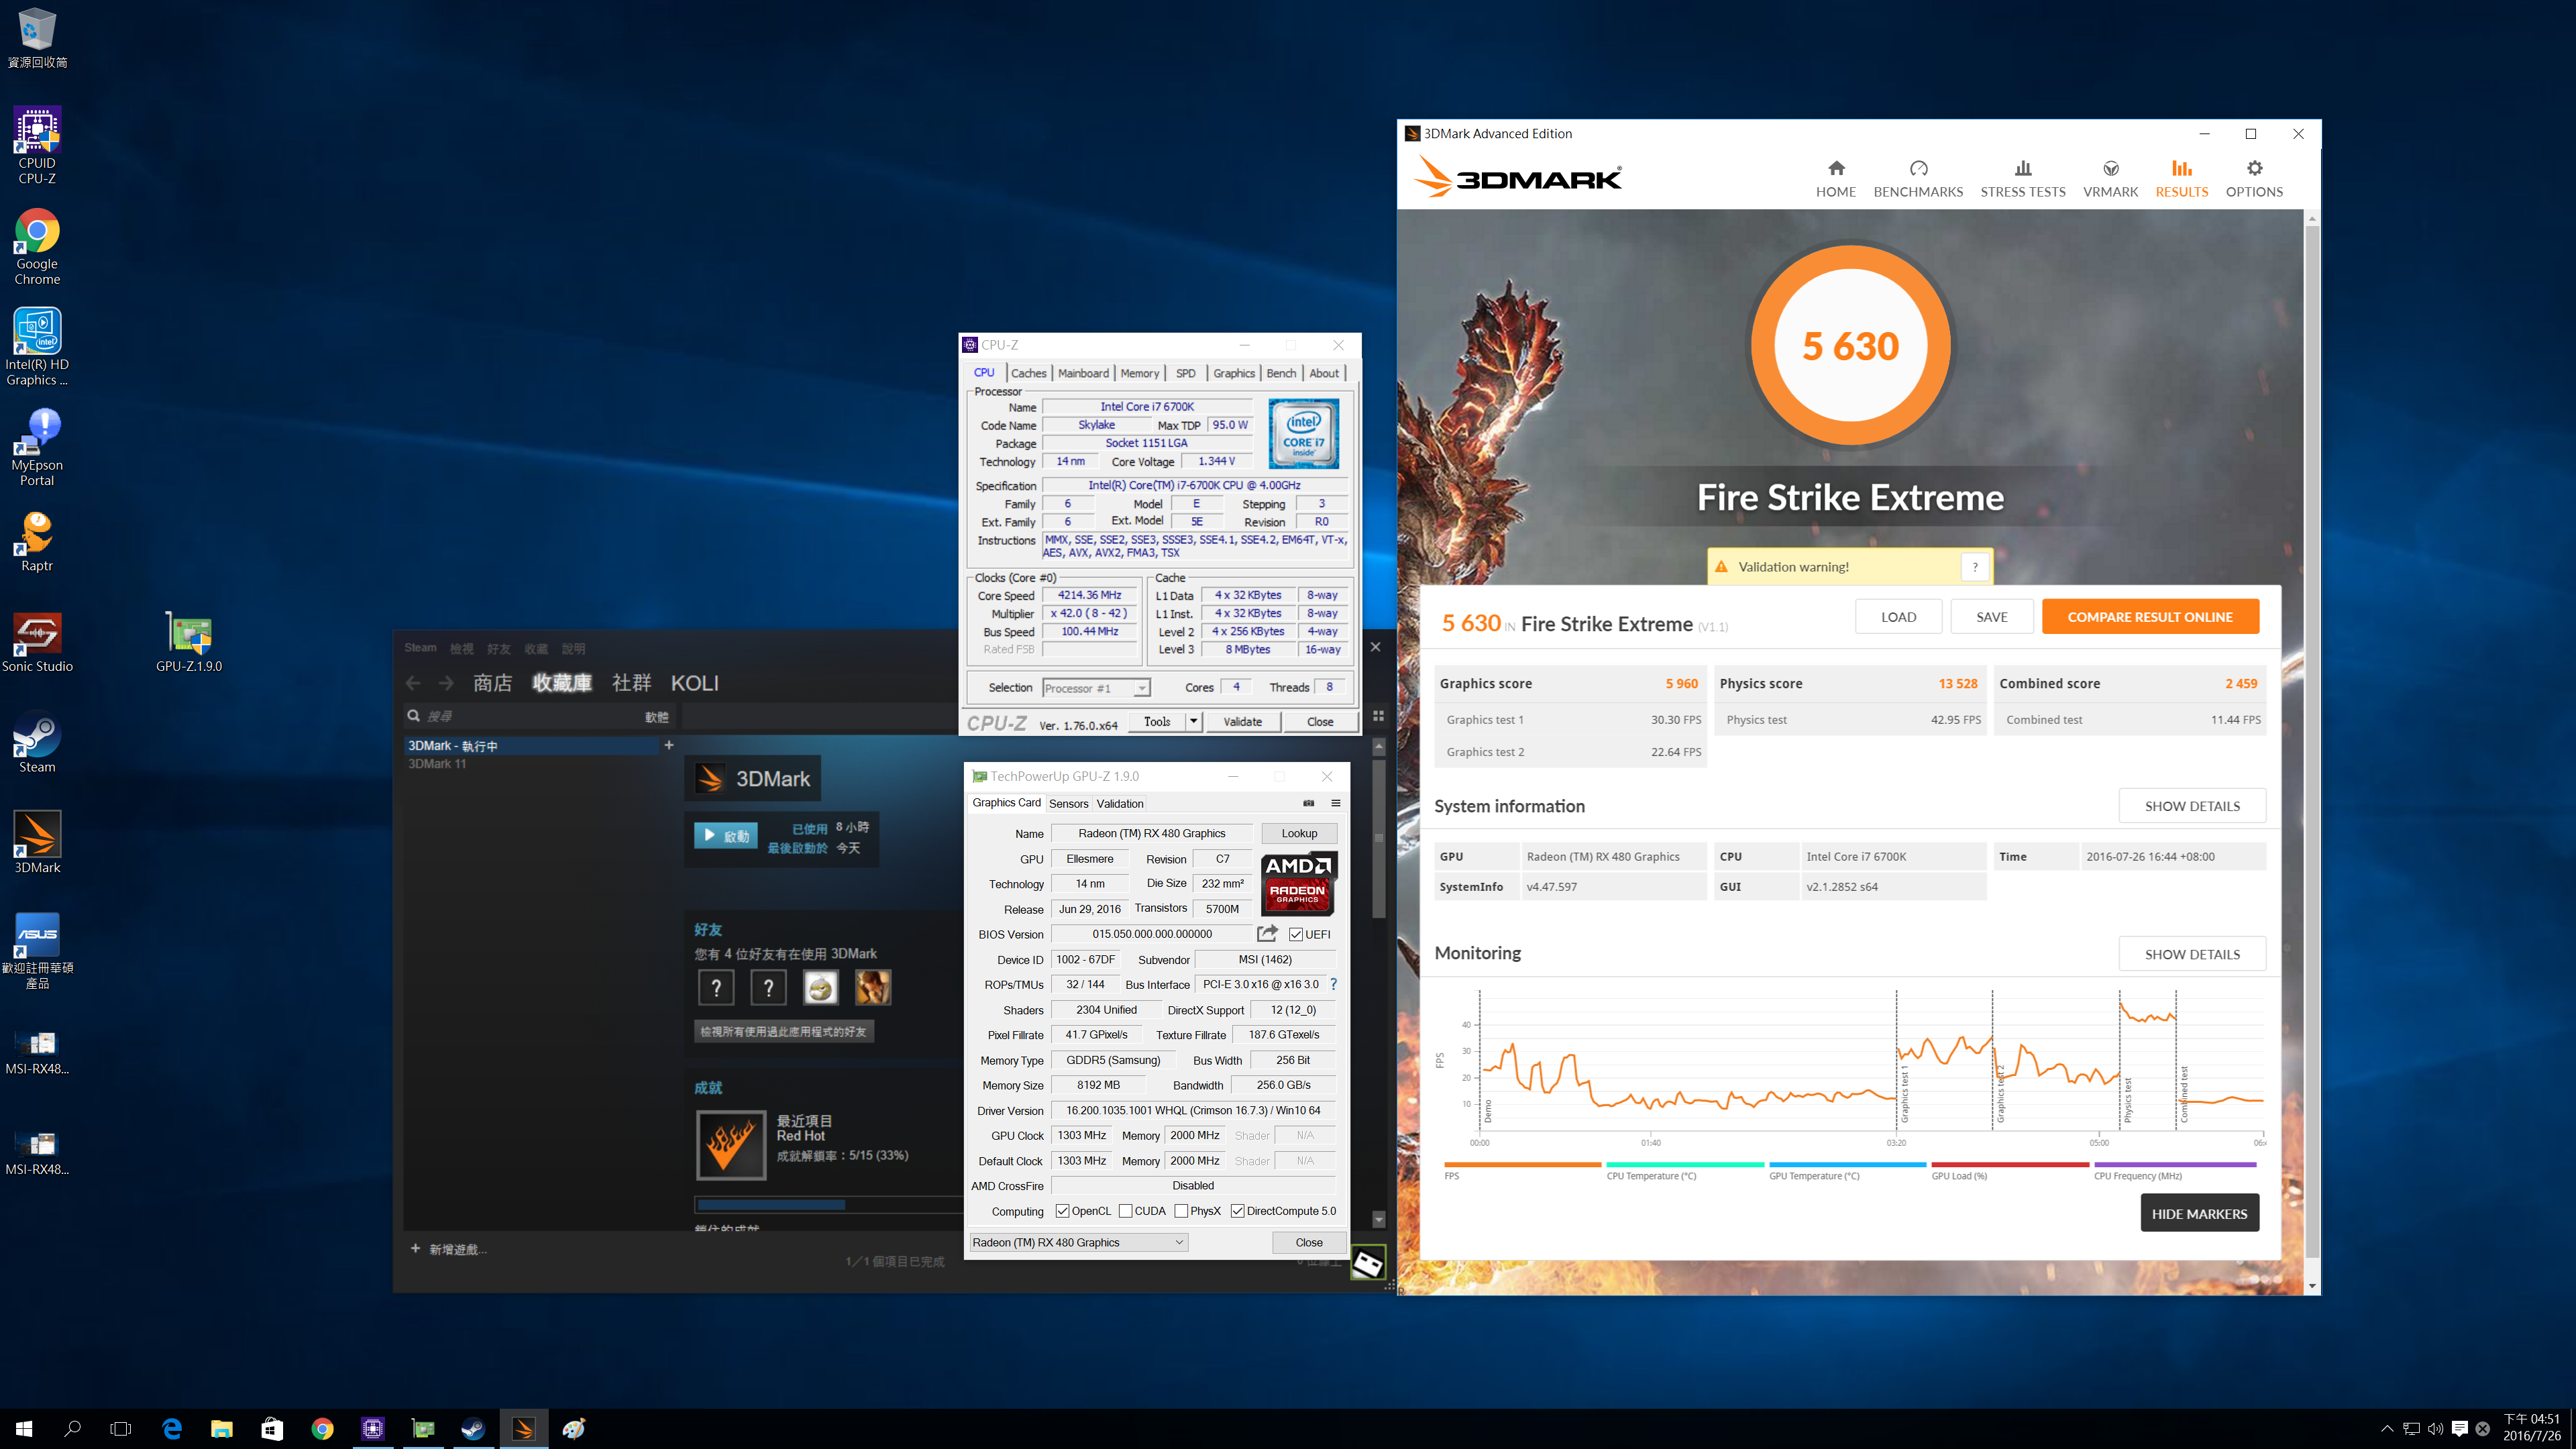2576x1449 pixels.
Task: Open the CPUID CPU-Z desktop icon
Action: coord(37,146)
